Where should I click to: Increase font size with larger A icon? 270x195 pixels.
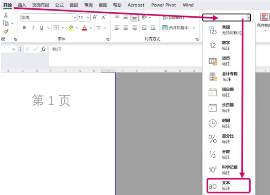coord(95,17)
